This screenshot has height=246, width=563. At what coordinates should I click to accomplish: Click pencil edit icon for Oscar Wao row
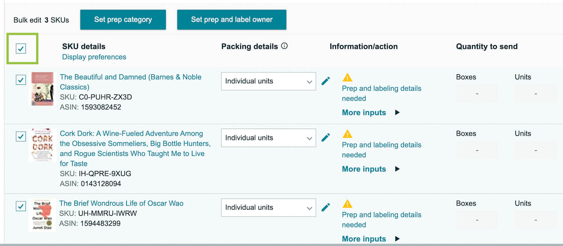326,207
